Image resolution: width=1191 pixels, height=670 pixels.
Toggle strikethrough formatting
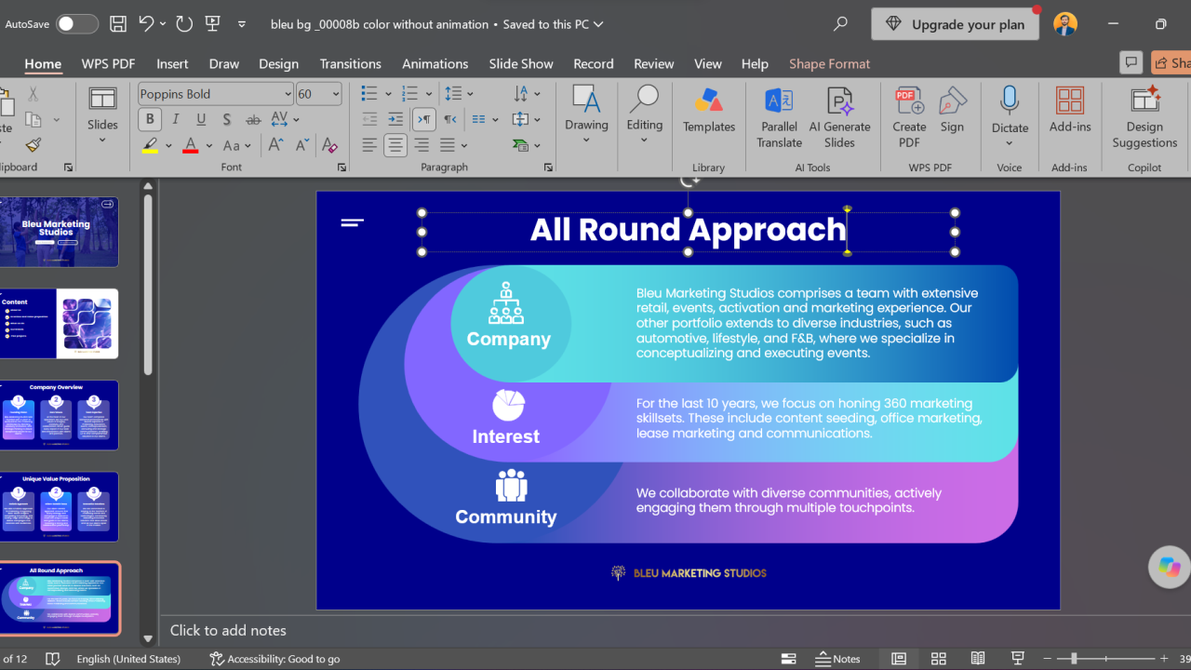253,119
